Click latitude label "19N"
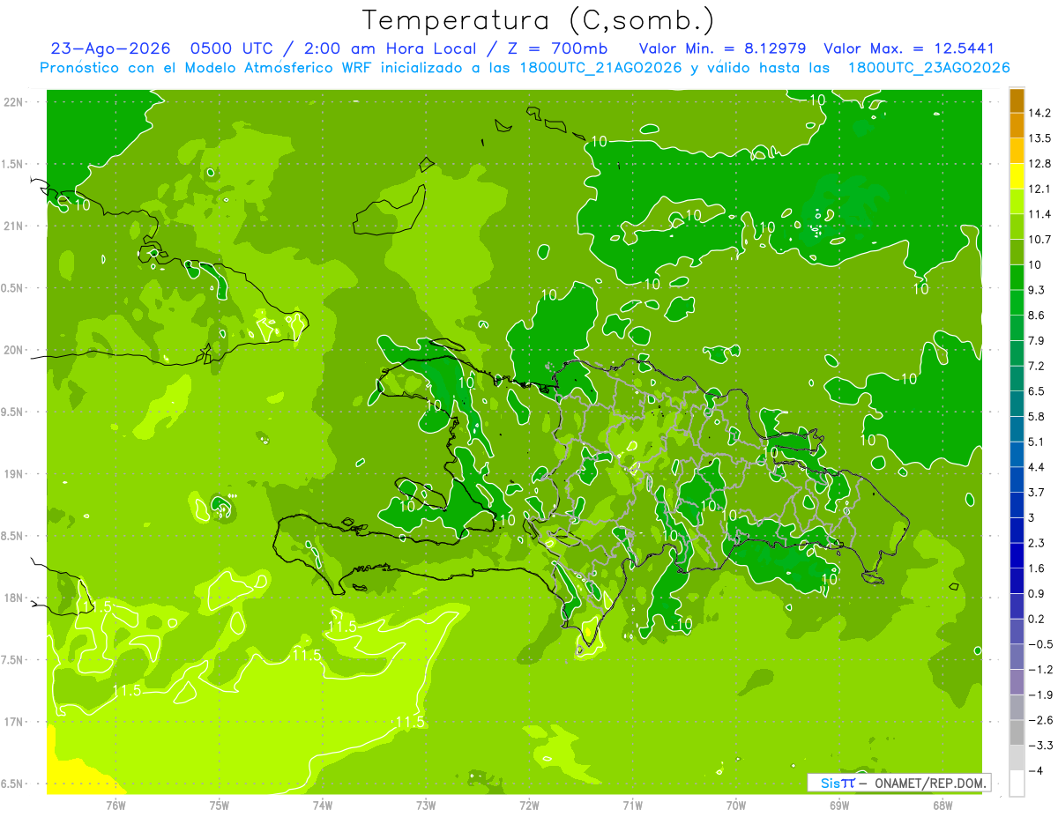This screenshot has height=817, width=1058. [13, 474]
